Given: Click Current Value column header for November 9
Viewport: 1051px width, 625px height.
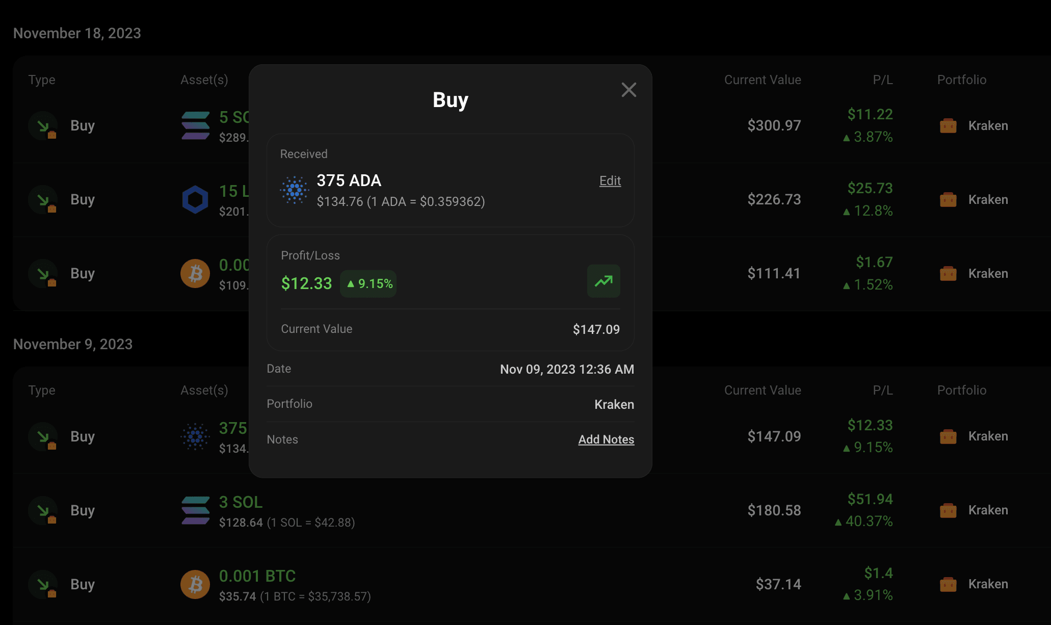Looking at the screenshot, I should [x=763, y=390].
